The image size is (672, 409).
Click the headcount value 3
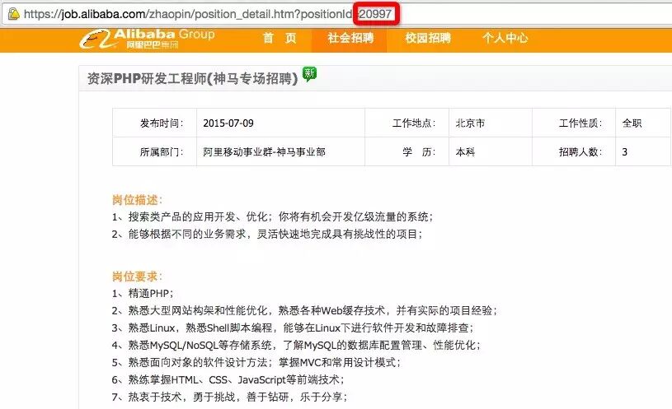point(624,152)
